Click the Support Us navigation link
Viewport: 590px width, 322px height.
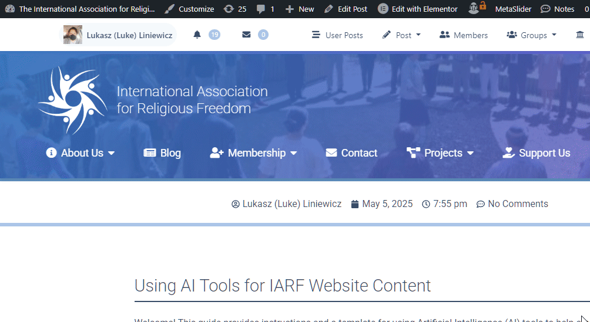coord(537,153)
